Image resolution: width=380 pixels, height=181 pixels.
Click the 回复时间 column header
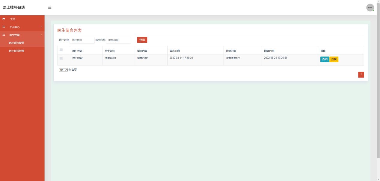point(269,51)
